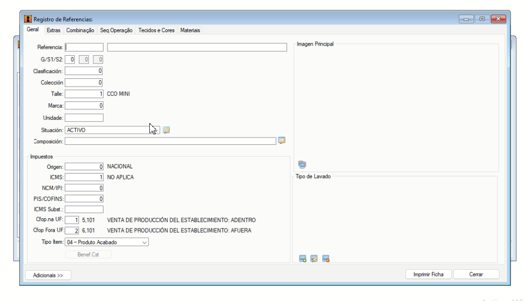Open the Materiais tab
This screenshot has height=301, width=524.
190,30
